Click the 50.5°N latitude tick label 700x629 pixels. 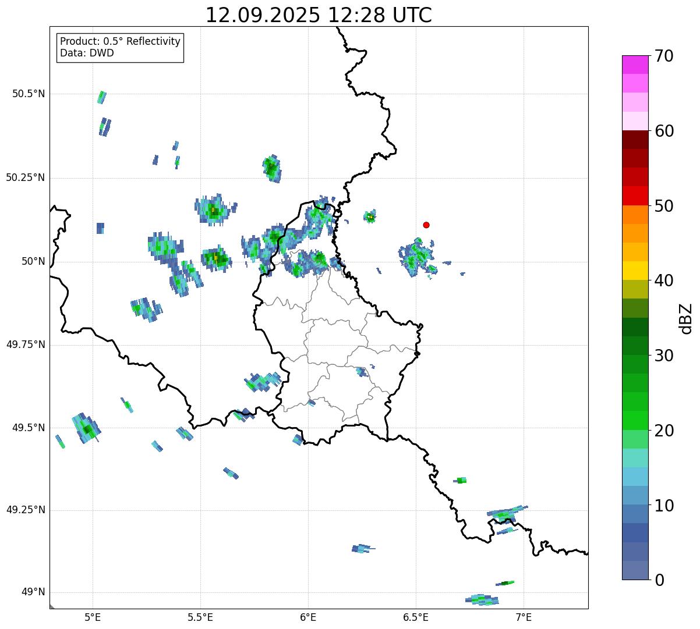(29, 94)
